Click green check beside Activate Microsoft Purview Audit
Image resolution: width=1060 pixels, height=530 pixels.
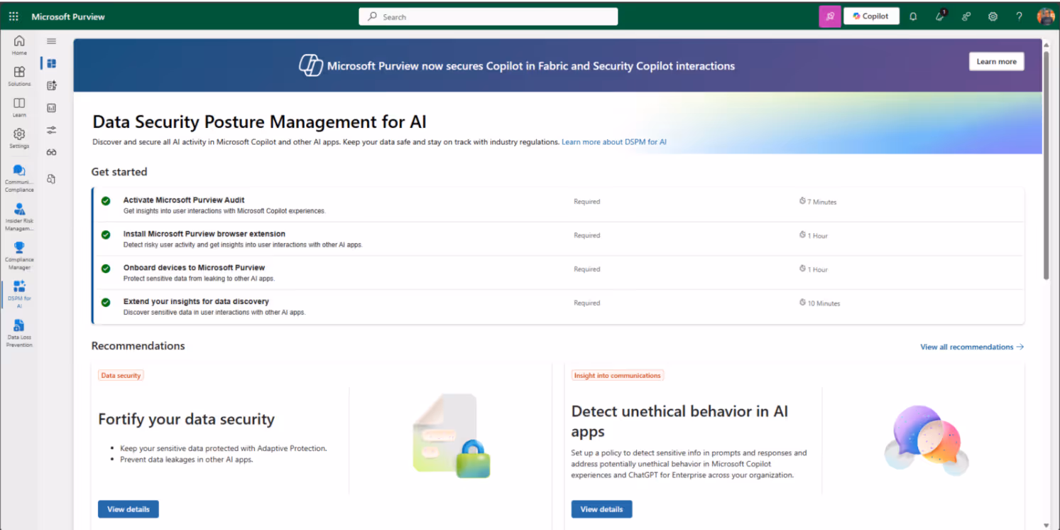106,201
